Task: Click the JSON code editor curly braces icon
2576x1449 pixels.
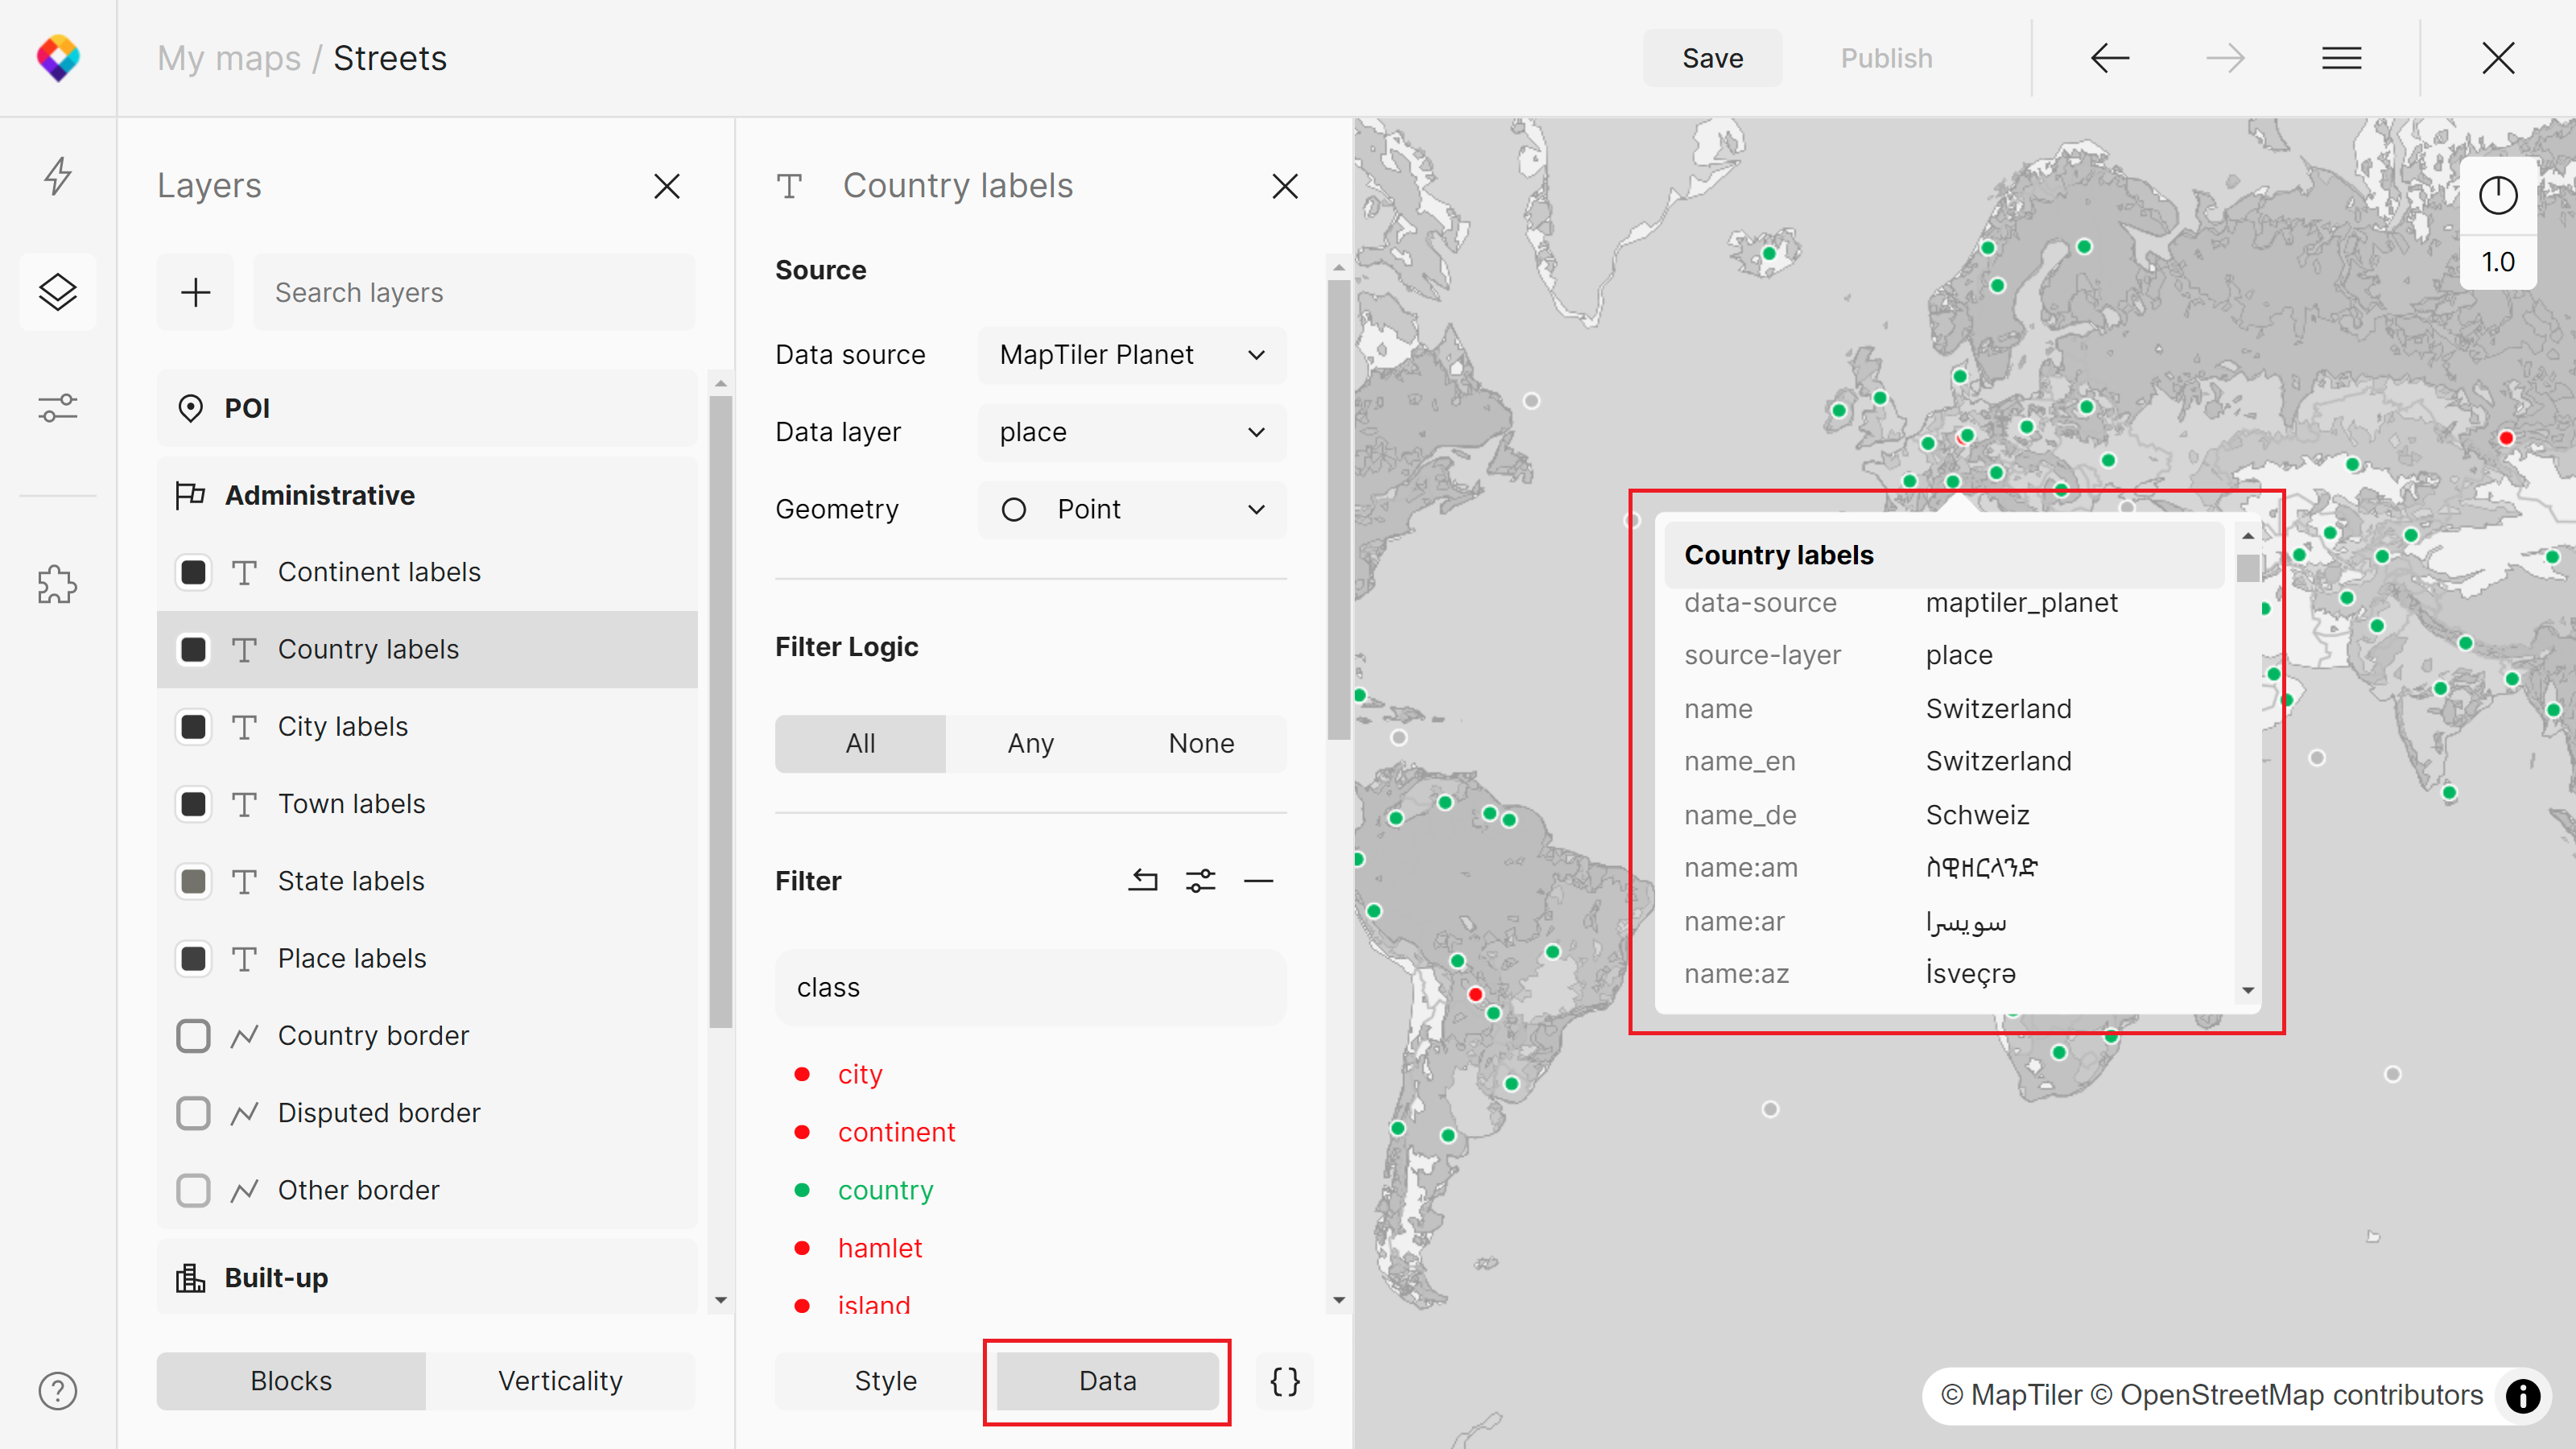Action: click(x=1286, y=1380)
